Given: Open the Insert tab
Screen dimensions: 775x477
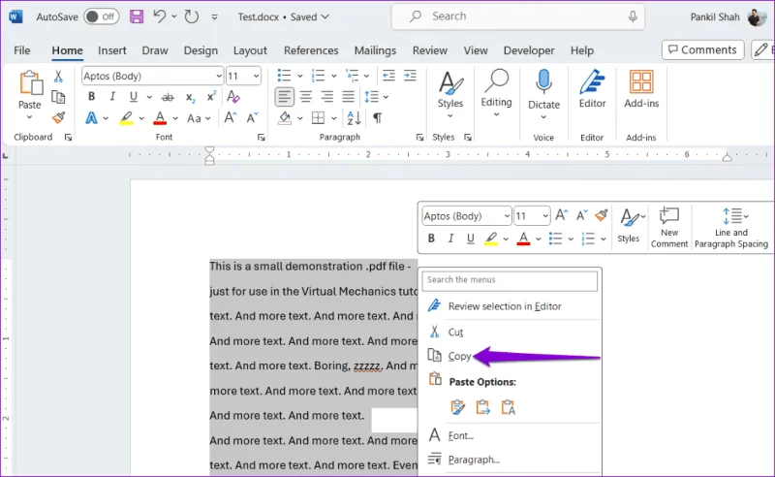Looking at the screenshot, I should click(x=112, y=50).
